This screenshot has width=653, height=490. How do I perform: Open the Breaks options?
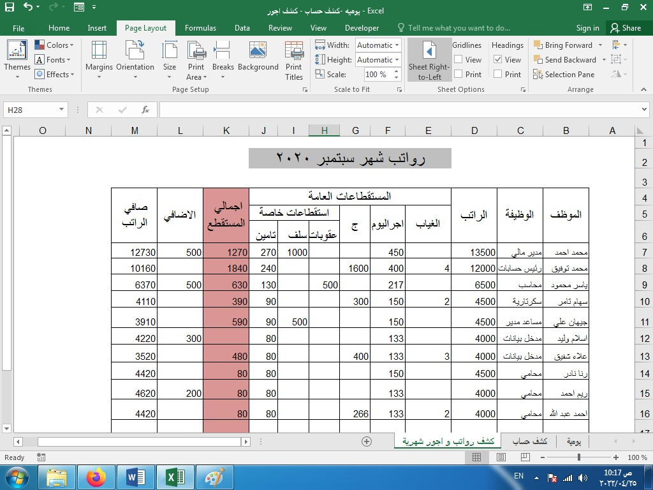pyautogui.click(x=223, y=59)
